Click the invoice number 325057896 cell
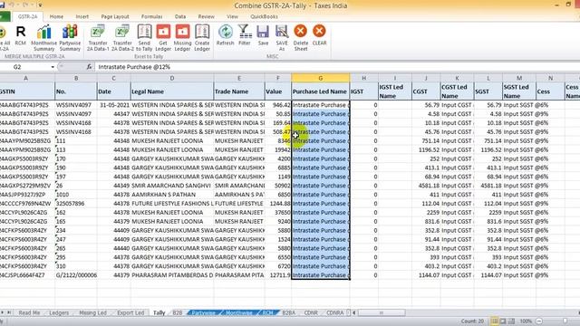The image size is (580, 326). 76,203
